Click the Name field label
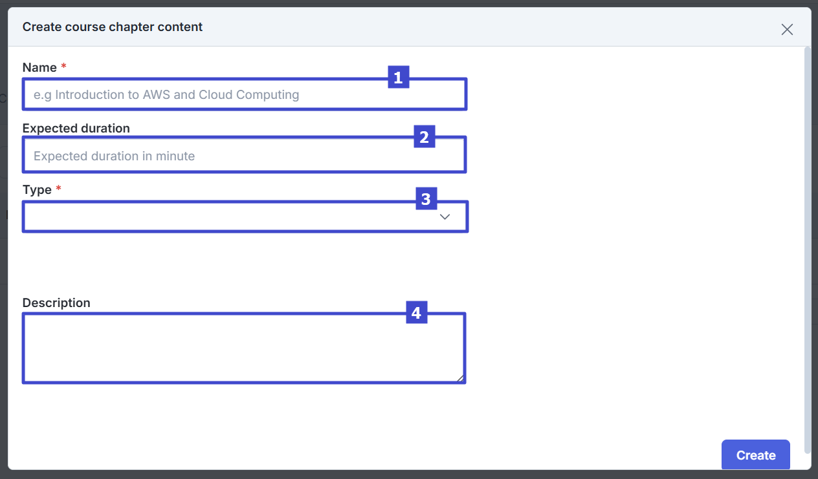 coord(39,67)
